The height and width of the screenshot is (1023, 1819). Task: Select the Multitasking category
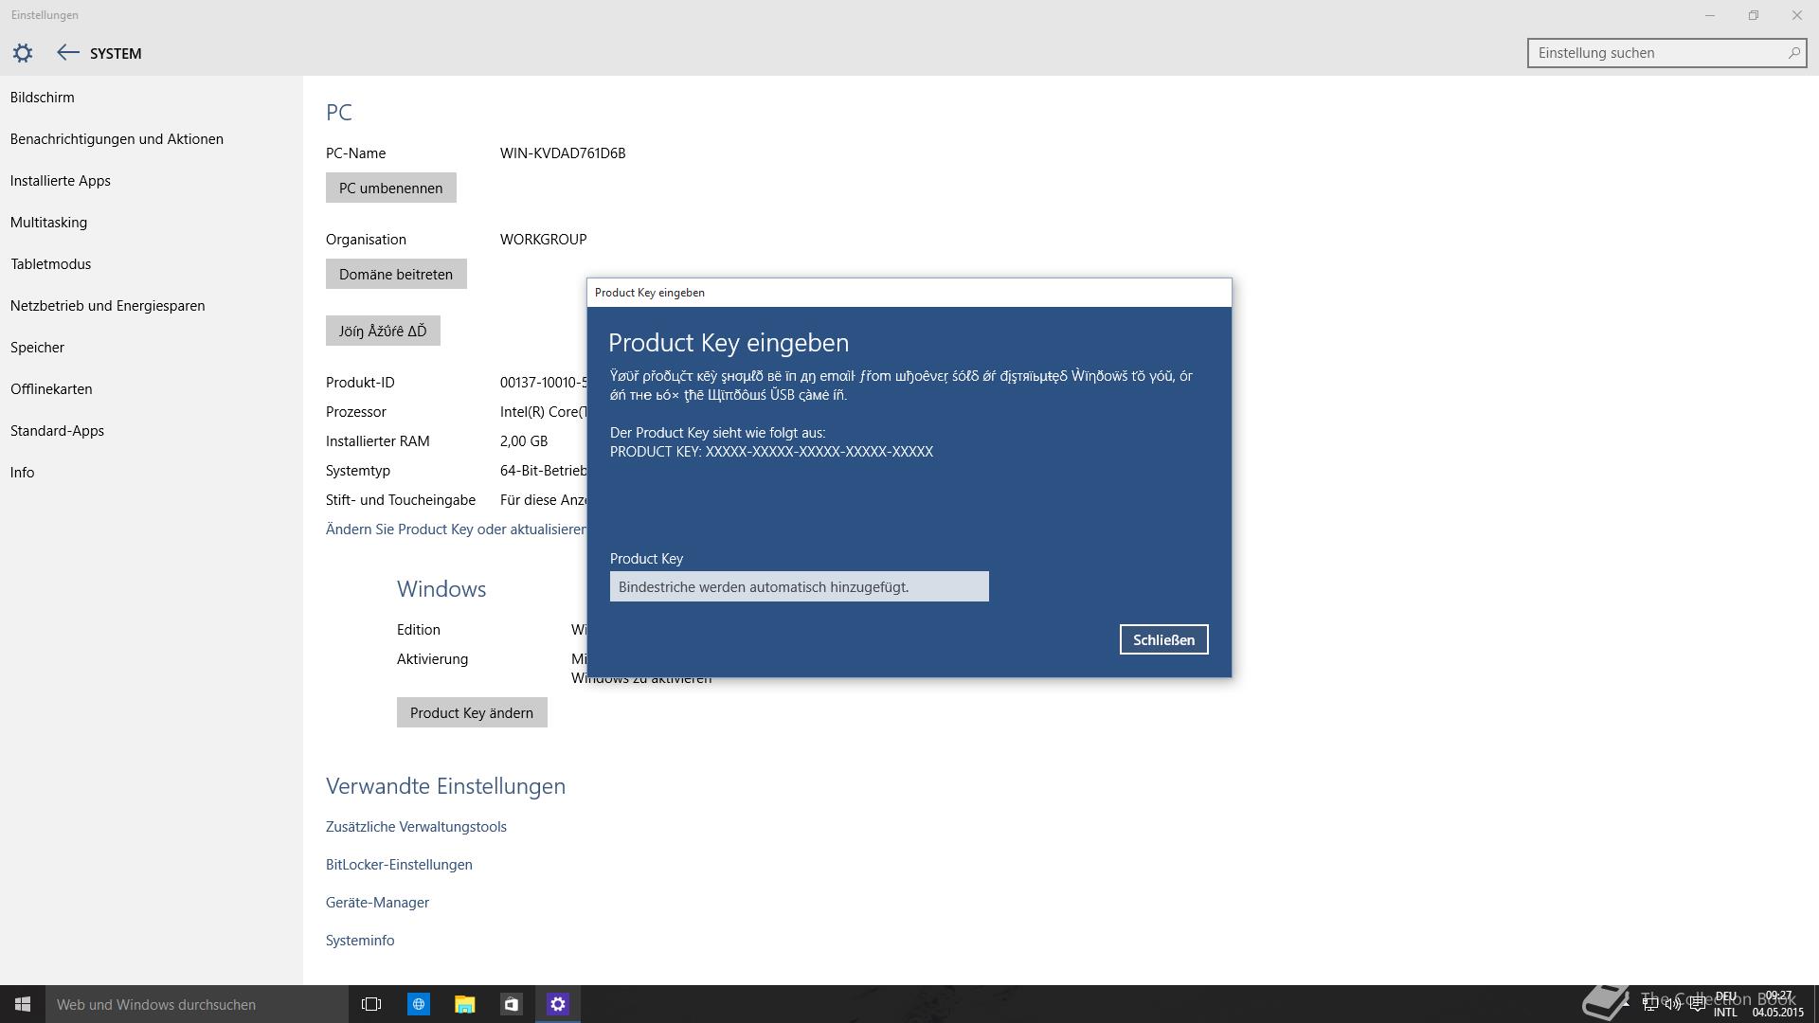[48, 223]
